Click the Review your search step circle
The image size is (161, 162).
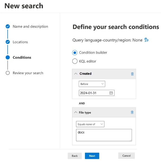pos(8,73)
